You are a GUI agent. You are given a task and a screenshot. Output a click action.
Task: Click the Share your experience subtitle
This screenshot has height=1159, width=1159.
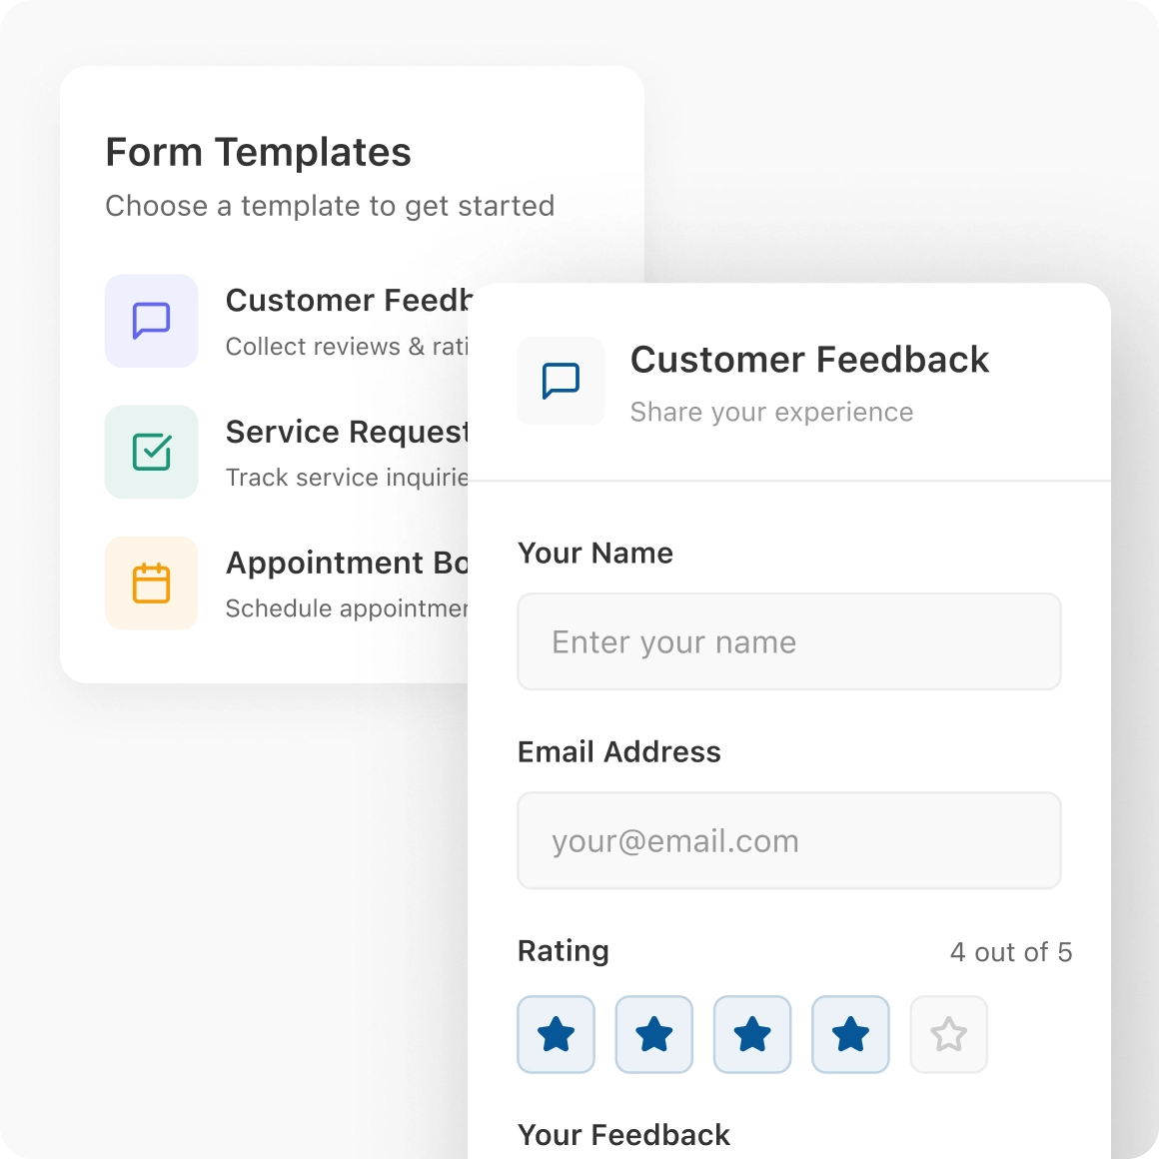click(x=771, y=413)
